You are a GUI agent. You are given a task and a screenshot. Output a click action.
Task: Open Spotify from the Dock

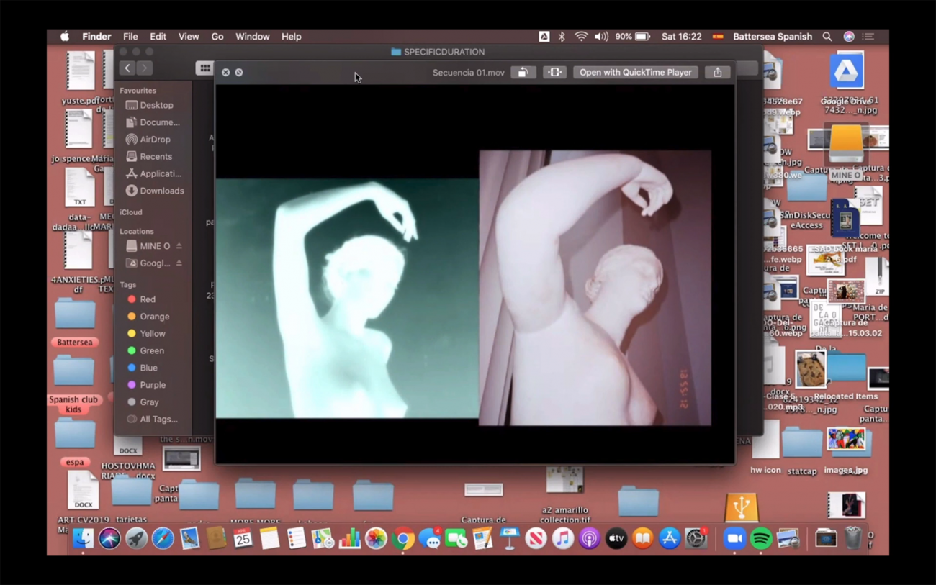[x=761, y=538]
